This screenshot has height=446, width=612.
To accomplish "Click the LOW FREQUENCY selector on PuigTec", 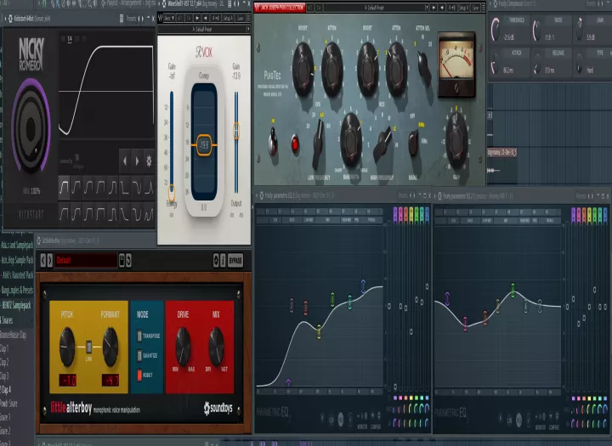I will point(318,144).
